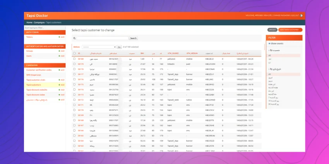The width and height of the screenshot is (329, 164).
Task: Select All under the By جنسیت filter
Action: click(x=269, y=56)
